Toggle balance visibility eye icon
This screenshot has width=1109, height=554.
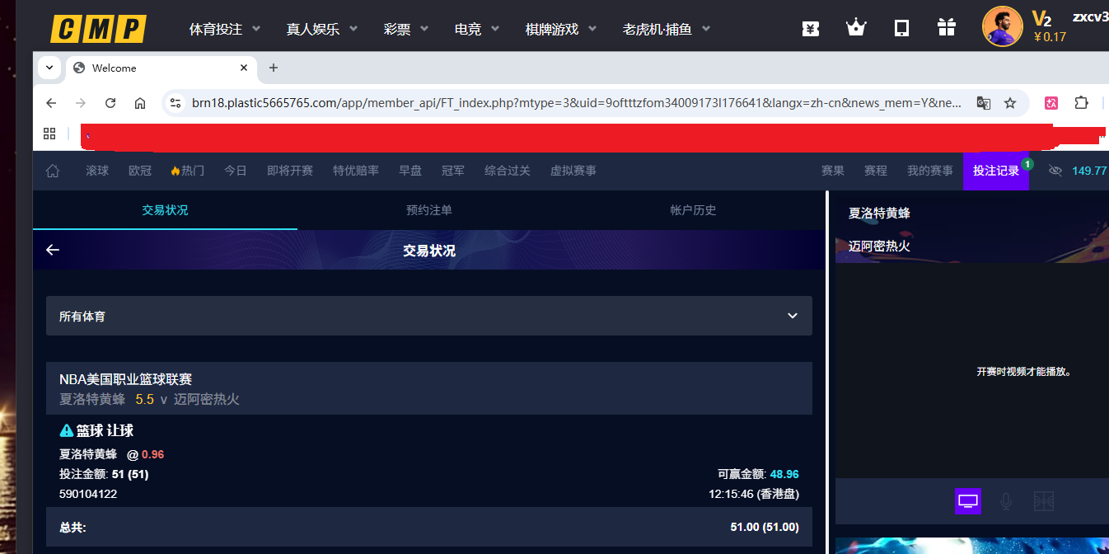point(1055,171)
